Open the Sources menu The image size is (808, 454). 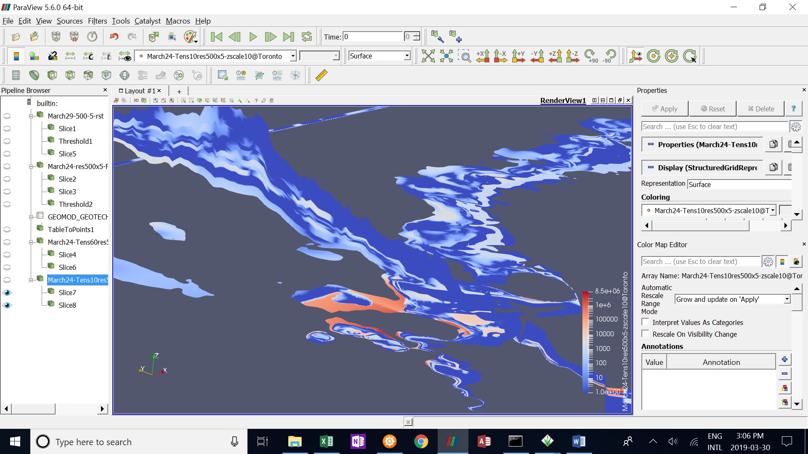point(69,21)
